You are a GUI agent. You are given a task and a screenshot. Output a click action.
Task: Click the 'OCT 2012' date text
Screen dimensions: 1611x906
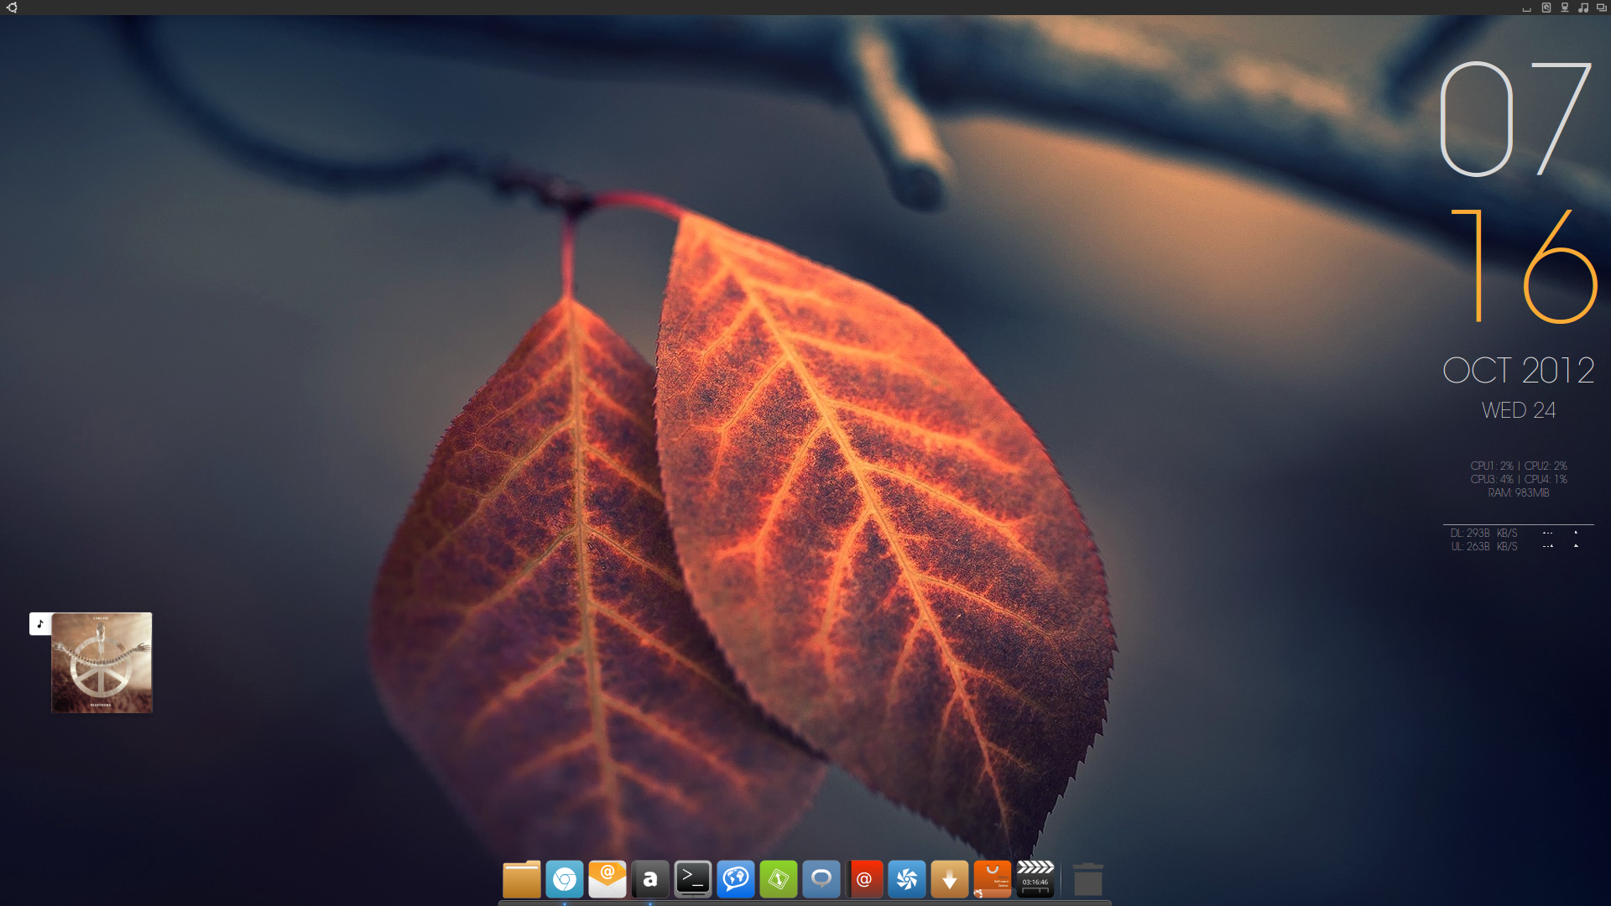pos(1519,370)
